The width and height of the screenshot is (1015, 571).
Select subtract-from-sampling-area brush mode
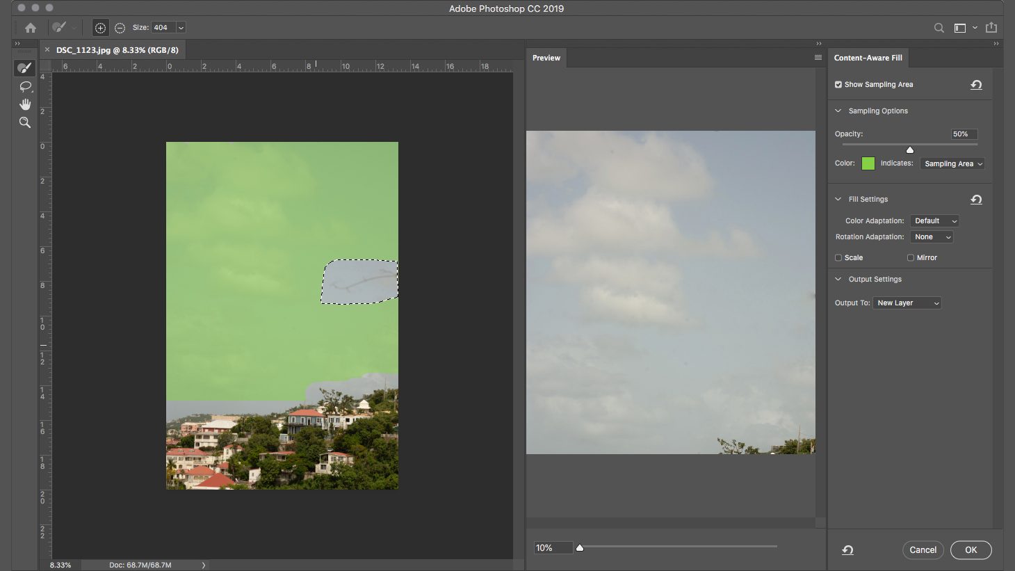pos(120,28)
